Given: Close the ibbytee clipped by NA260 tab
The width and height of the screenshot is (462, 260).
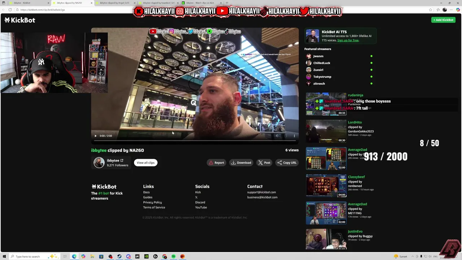Looking at the screenshot, I should pyautogui.click(x=91, y=3).
